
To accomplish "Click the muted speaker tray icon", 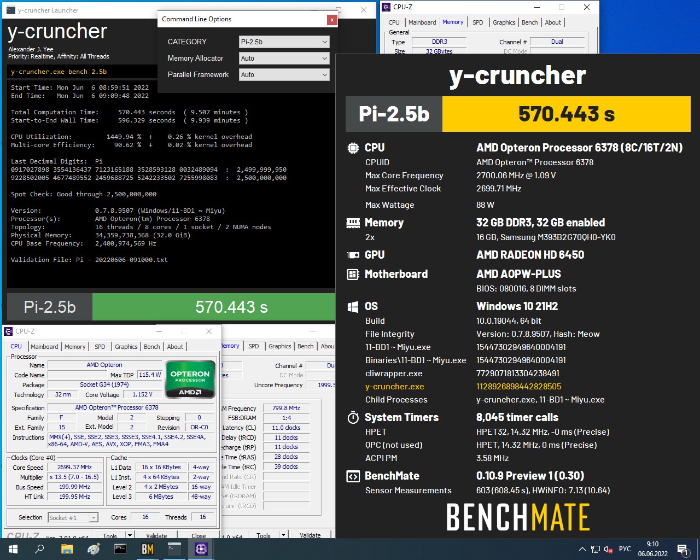I will (609, 549).
